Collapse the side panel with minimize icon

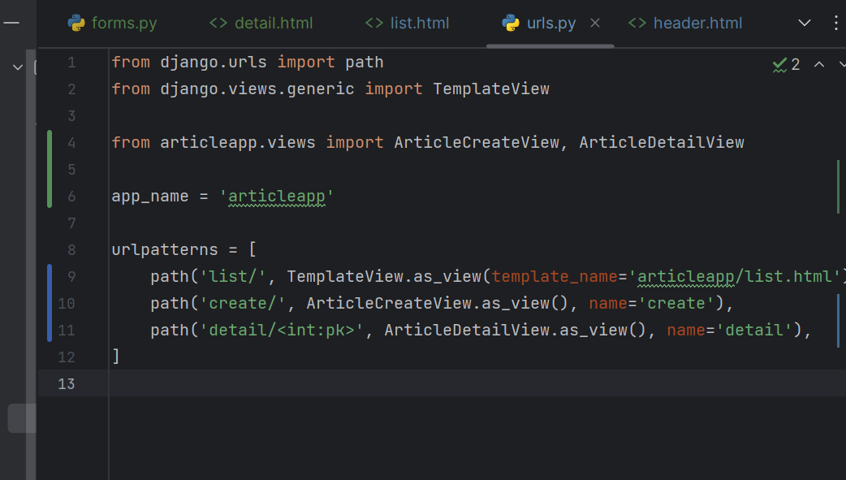[11, 23]
